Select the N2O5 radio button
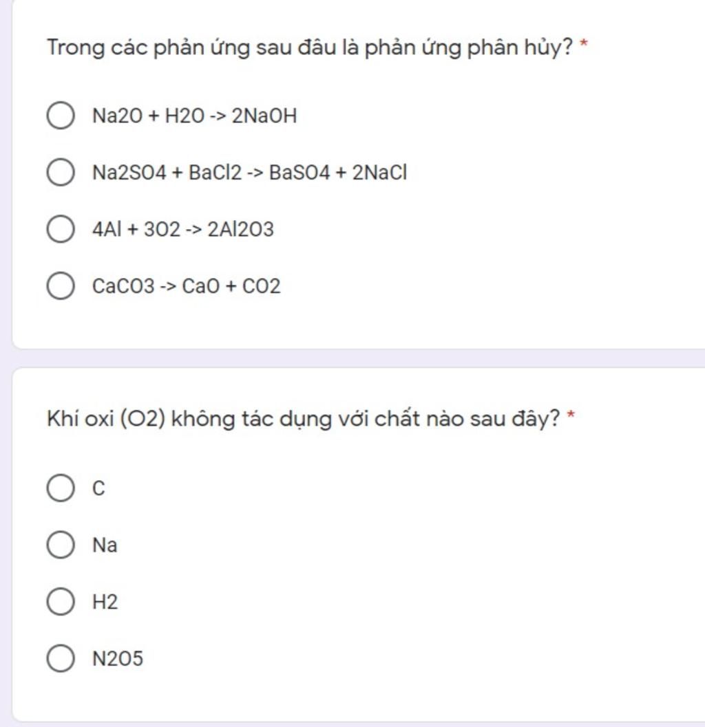 (61, 658)
